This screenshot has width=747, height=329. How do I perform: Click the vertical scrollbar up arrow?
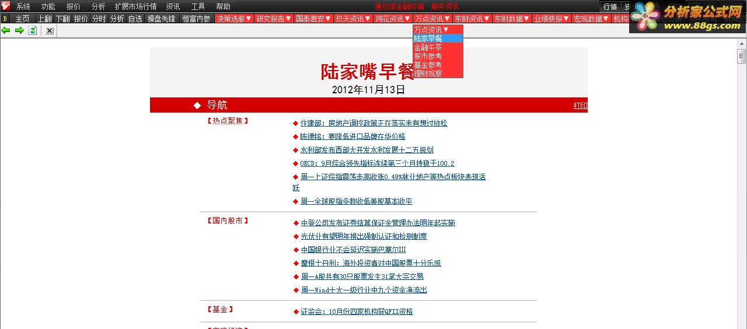pyautogui.click(x=742, y=44)
